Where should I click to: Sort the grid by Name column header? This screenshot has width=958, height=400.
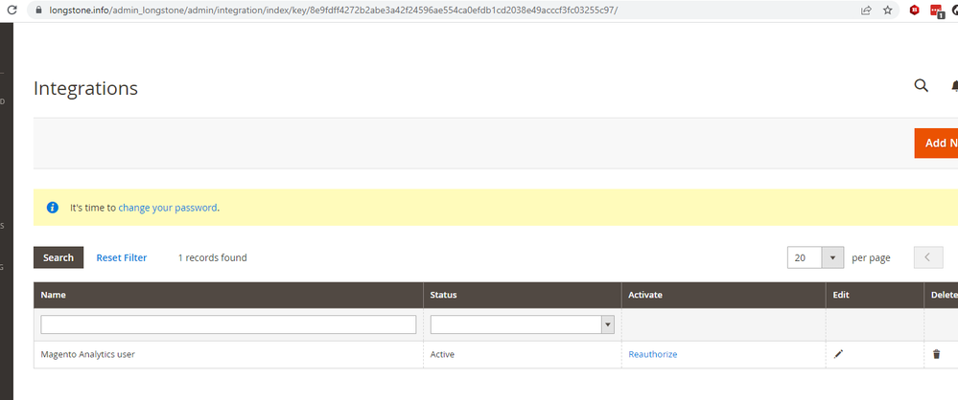click(54, 296)
